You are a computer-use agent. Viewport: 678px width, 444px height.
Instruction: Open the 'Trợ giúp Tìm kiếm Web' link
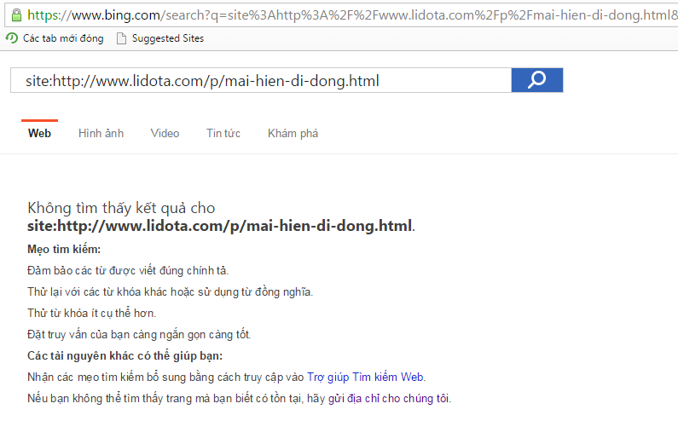pos(365,377)
